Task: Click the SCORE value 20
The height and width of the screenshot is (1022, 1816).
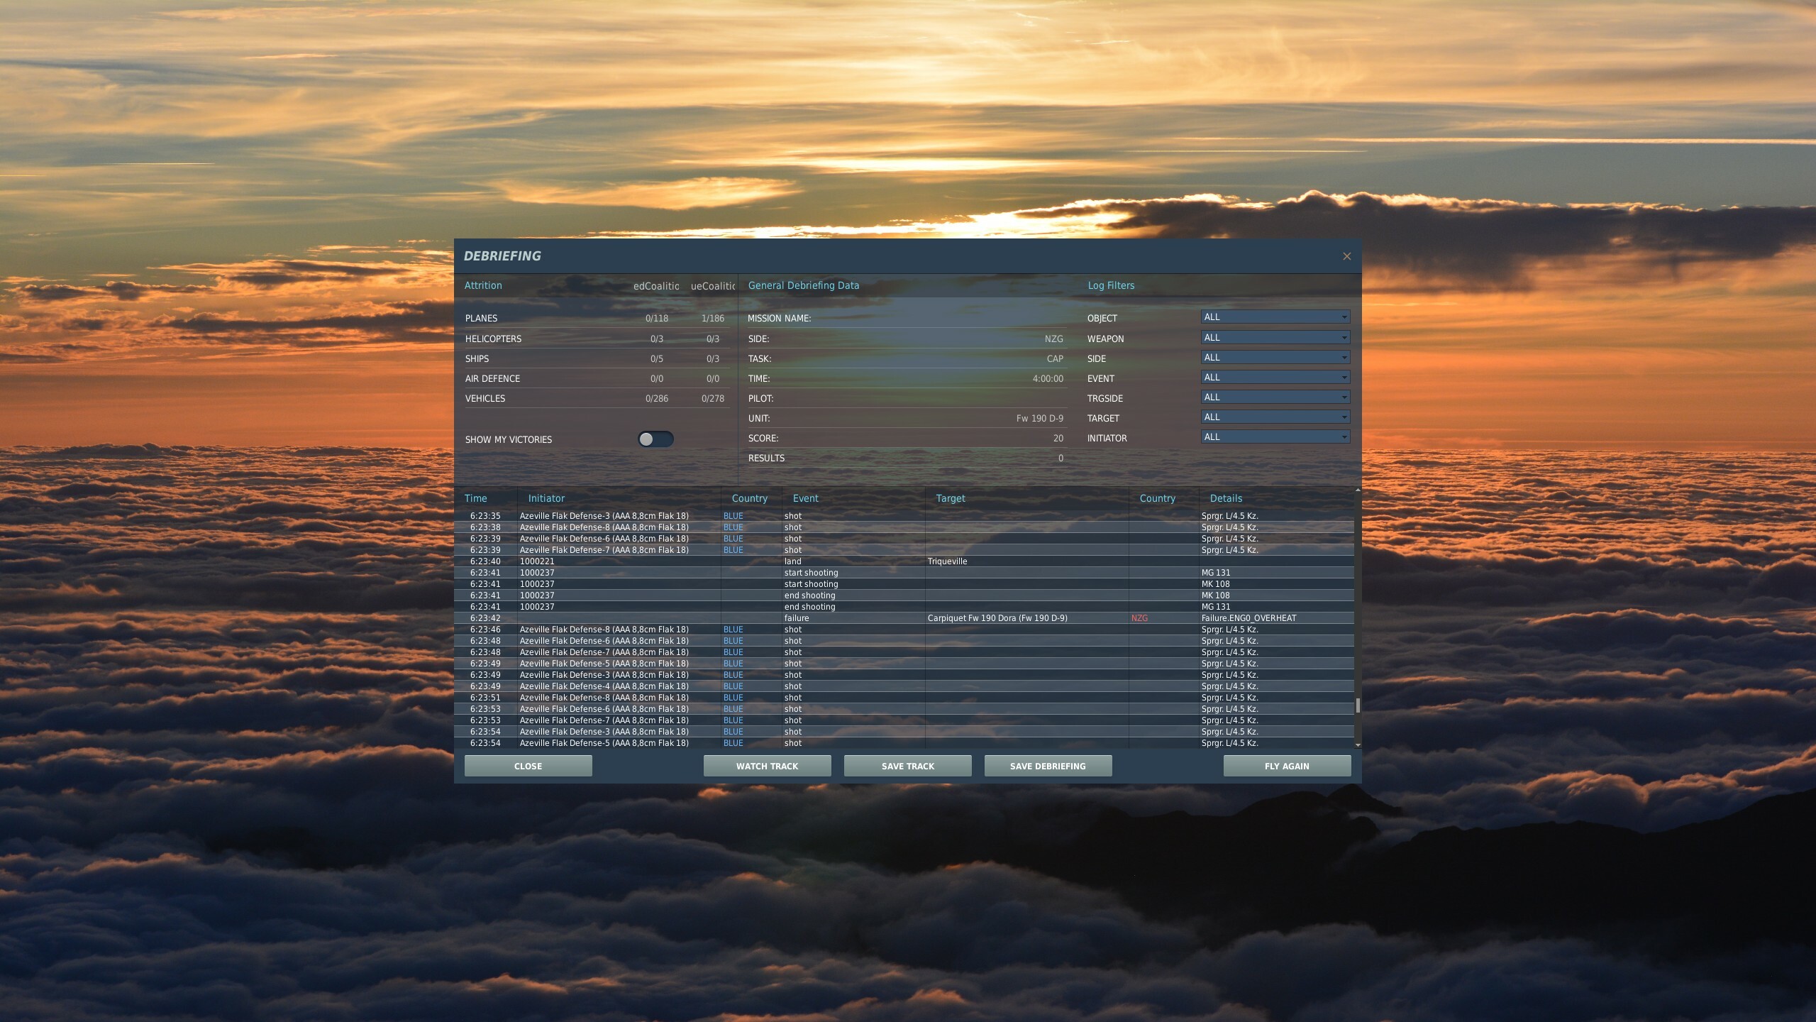Action: pyautogui.click(x=1058, y=439)
